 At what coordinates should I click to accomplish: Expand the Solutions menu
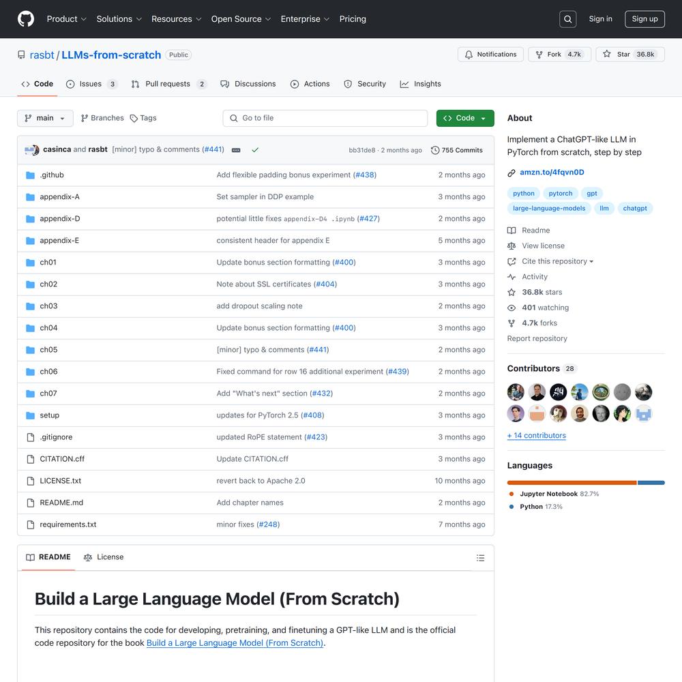tap(119, 19)
